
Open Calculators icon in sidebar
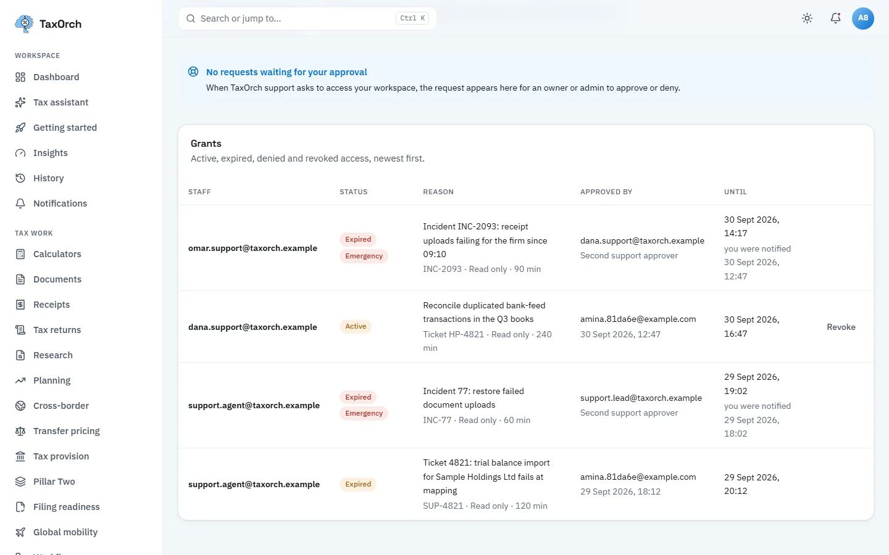pos(20,254)
